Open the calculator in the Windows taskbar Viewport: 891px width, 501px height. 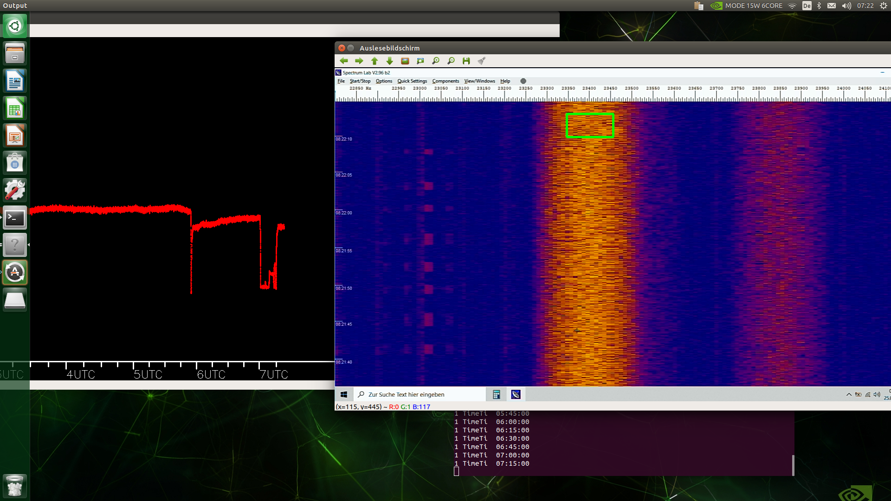[497, 394]
